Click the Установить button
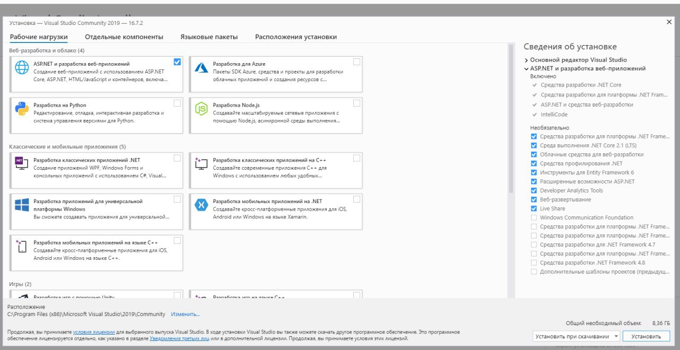Viewport: 680px width, 350px height. [x=647, y=336]
